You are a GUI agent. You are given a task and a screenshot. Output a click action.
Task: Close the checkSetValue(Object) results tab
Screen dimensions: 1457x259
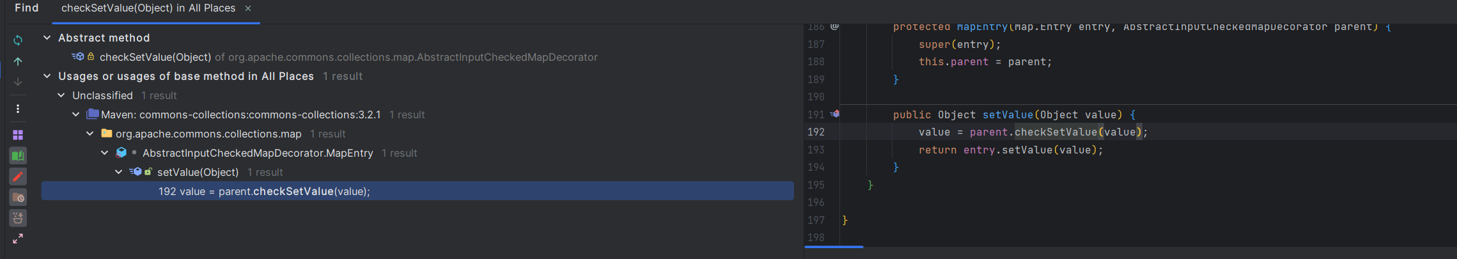[x=248, y=8]
